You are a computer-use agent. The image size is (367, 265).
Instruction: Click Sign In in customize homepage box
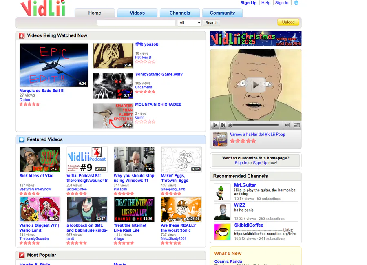(241, 163)
